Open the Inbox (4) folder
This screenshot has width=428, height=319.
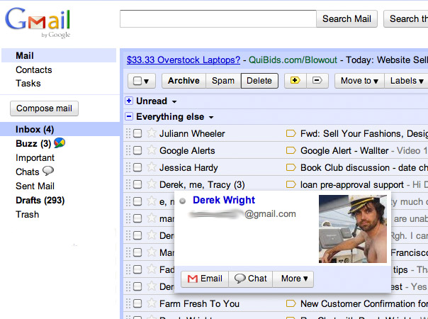tap(35, 129)
